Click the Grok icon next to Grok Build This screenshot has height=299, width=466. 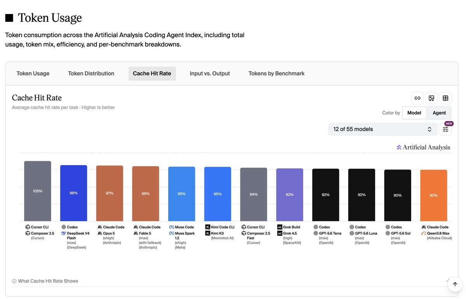click(x=280, y=227)
